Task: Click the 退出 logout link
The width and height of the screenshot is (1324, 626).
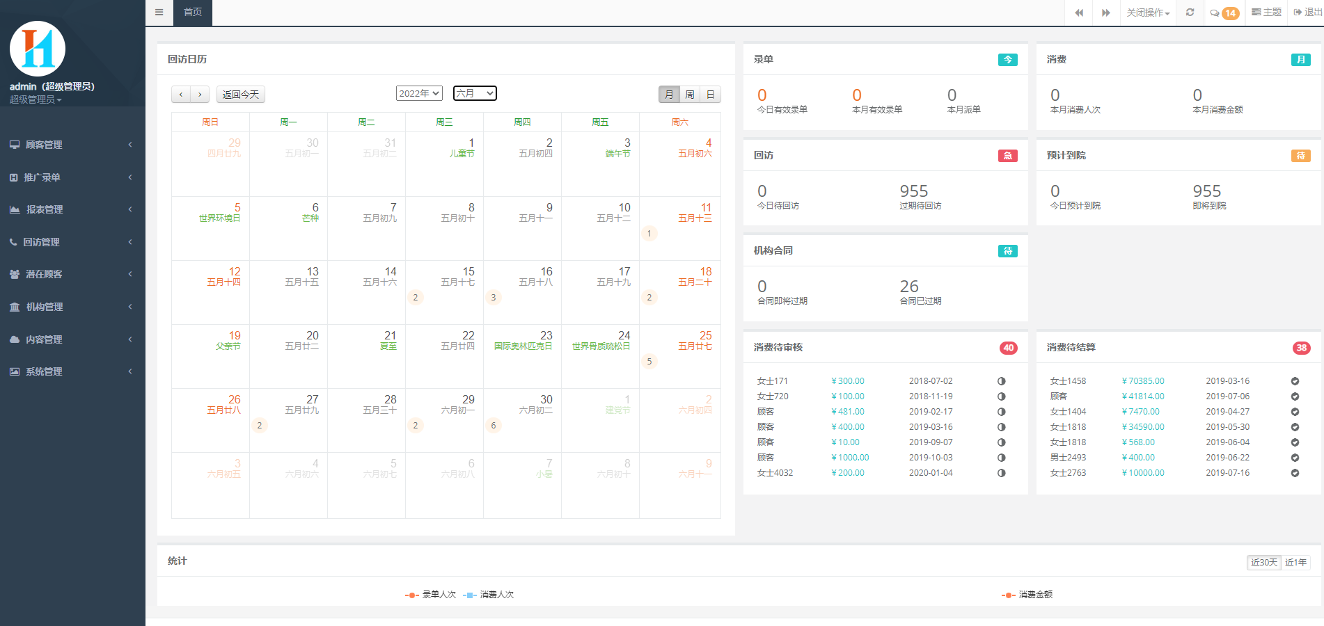Action: (x=1308, y=13)
